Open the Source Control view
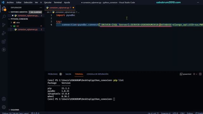The width and height of the screenshot is (203, 114). coord(4,25)
